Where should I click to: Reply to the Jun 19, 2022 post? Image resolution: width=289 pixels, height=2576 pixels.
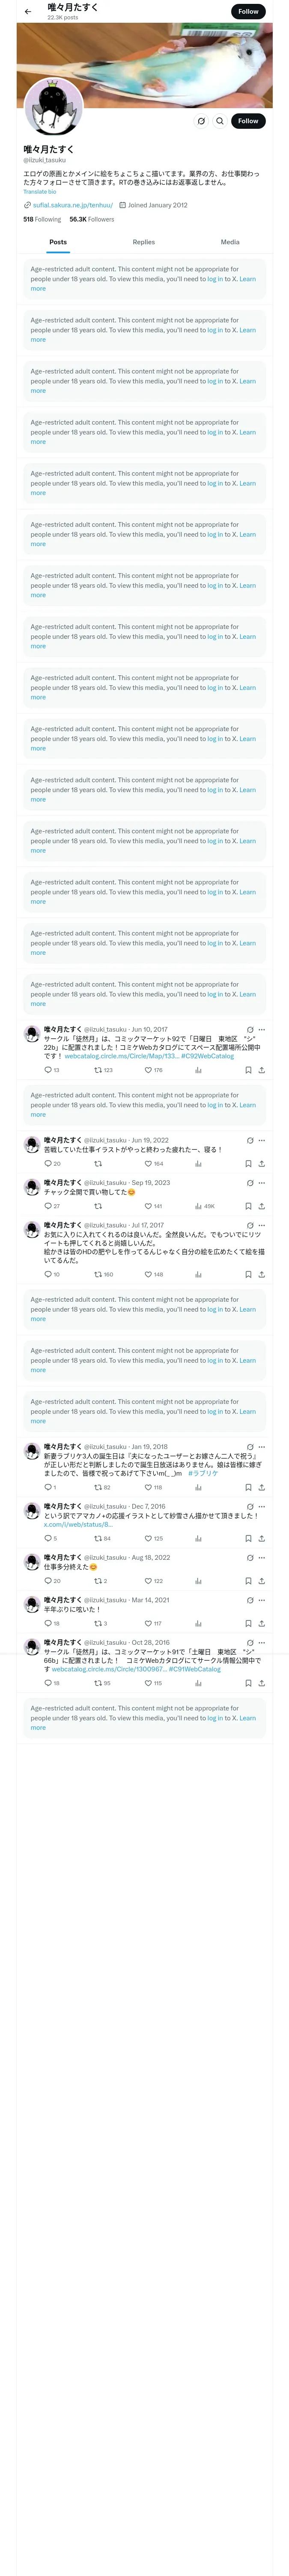pos(48,1164)
